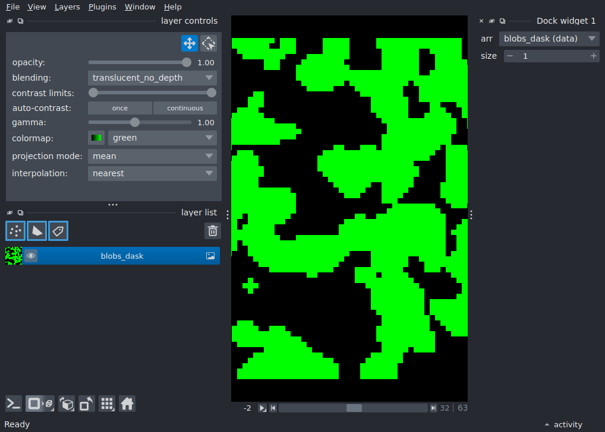This screenshot has width=605, height=432.
Task: Click the dimension slice scrollbar handle
Action: pyautogui.click(x=354, y=408)
